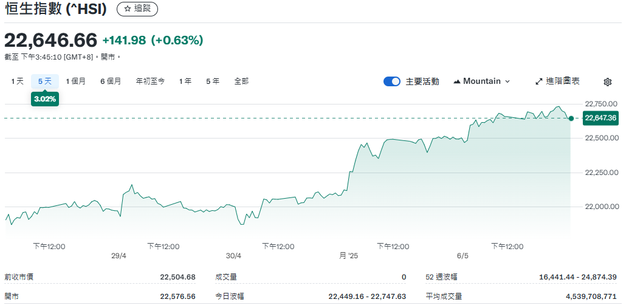The image size is (629, 305).
Task: Open the Mountain chart type dropdown
Action: click(x=482, y=81)
